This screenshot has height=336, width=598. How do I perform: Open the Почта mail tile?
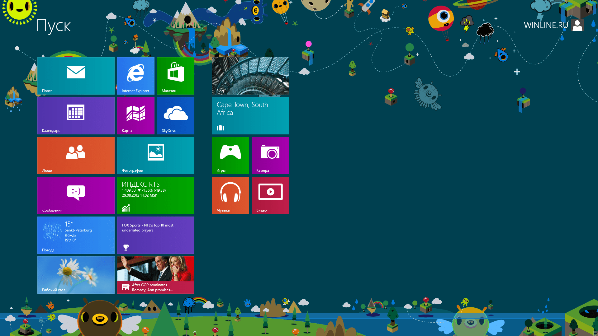click(76, 76)
